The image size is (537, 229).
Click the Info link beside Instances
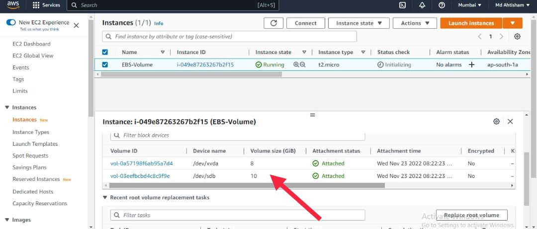pyautogui.click(x=159, y=24)
